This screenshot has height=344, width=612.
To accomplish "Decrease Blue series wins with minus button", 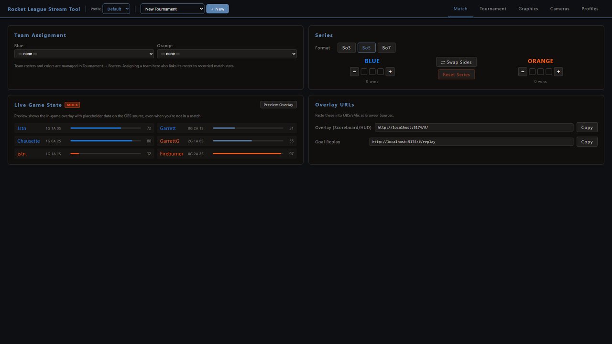I will click(354, 72).
